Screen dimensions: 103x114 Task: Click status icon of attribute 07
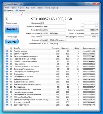point(7,61)
